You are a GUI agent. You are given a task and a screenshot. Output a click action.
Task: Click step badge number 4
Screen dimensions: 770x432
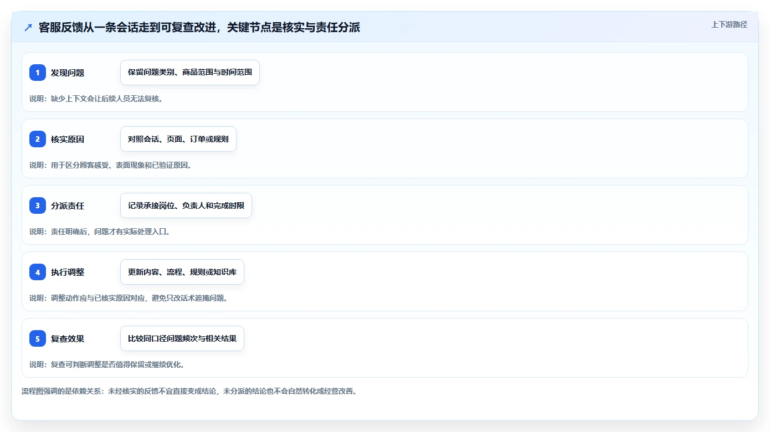pos(38,272)
